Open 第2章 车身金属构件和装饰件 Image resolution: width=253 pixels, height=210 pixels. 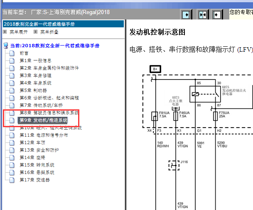(x=49, y=68)
